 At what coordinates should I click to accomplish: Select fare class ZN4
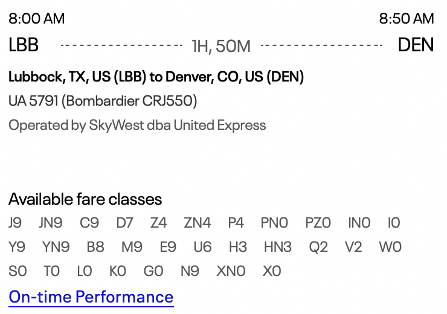click(198, 223)
